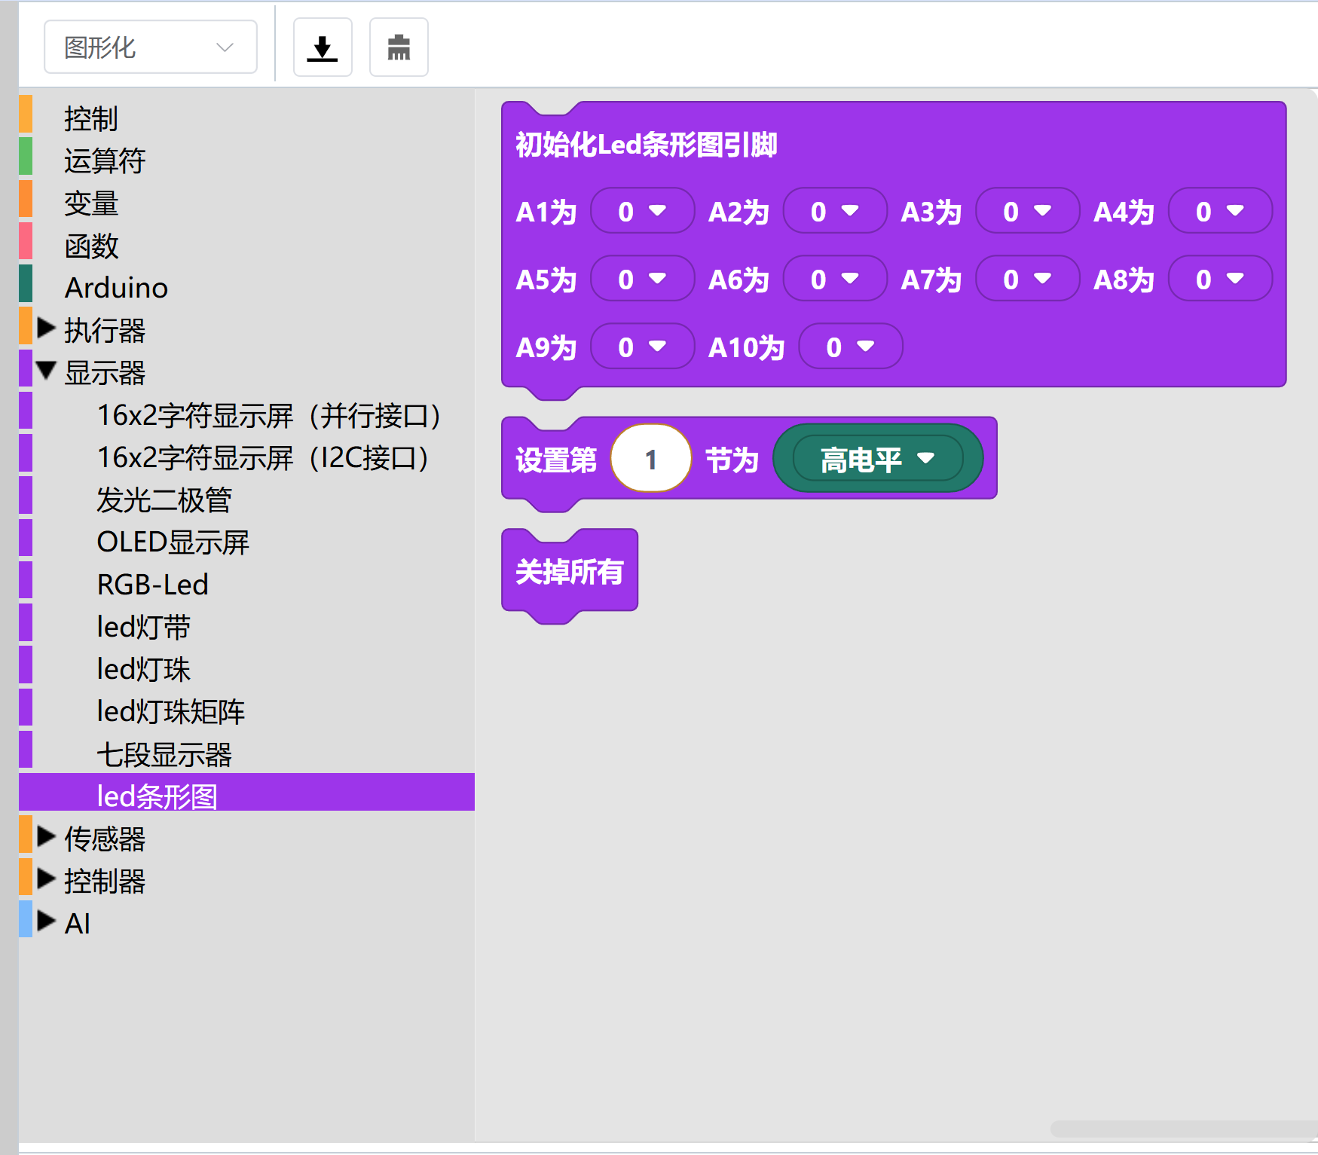Collapse the 显示器 category
Viewport: 1318px width, 1155px height.
coord(47,371)
